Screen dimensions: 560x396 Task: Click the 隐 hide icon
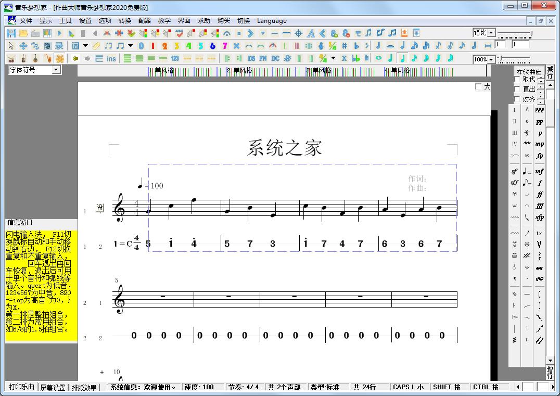pyautogui.click(x=47, y=46)
